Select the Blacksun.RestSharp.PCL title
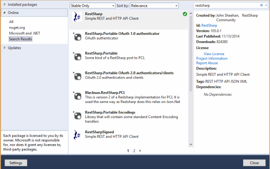 point(105,93)
